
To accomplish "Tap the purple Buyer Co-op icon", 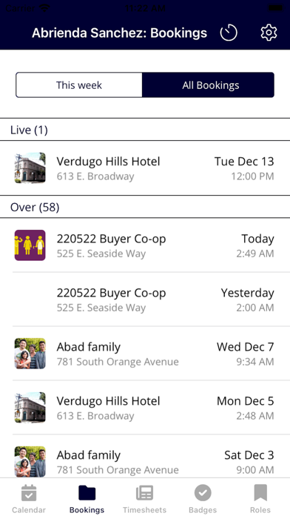I will pyautogui.click(x=30, y=245).
